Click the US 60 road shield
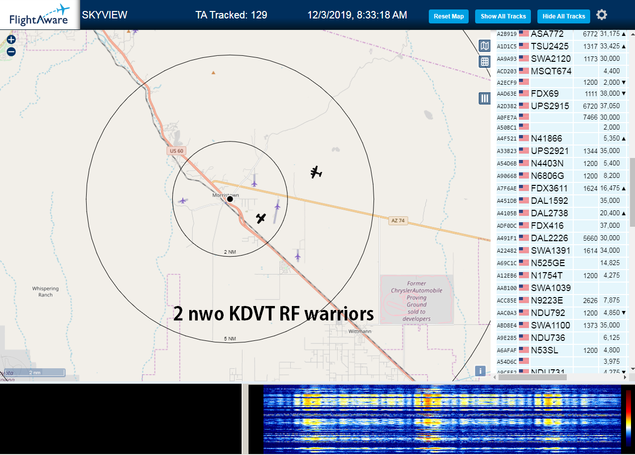Viewport: 635px width, 455px height. pos(176,151)
